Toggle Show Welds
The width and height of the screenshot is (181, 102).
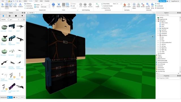point(105,4)
